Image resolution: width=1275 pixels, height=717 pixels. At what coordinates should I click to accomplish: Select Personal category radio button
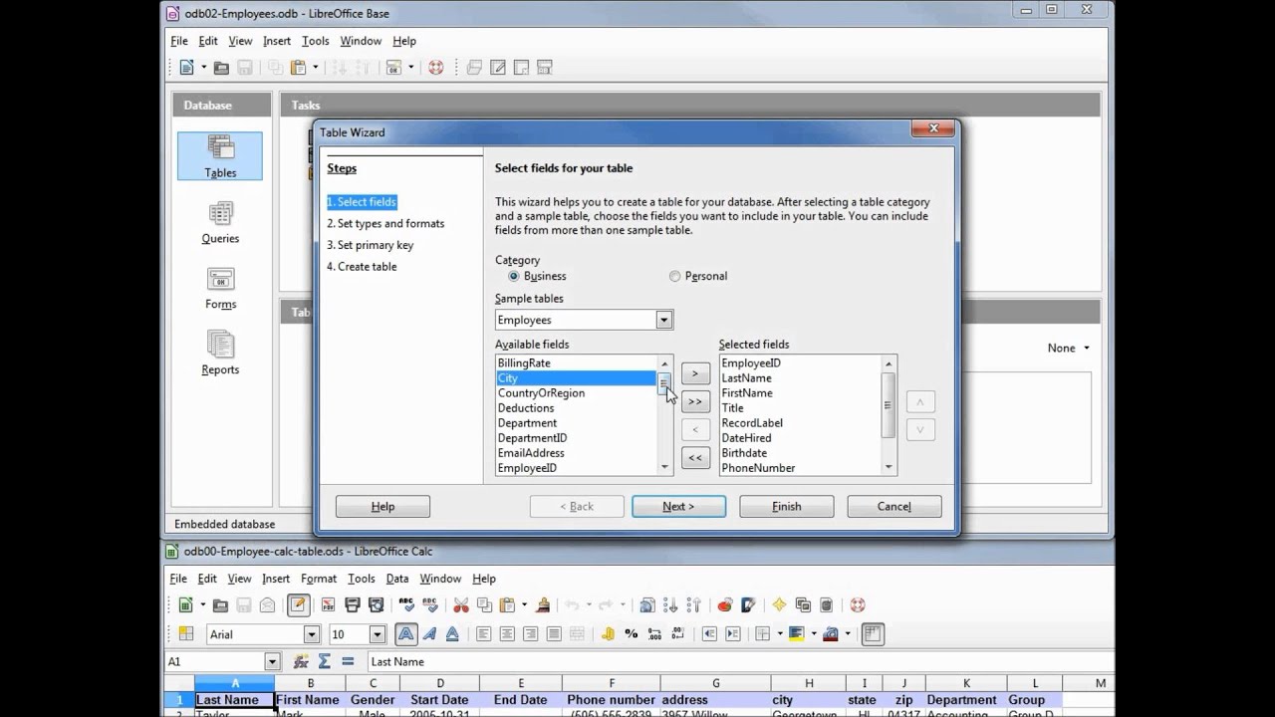(x=675, y=276)
